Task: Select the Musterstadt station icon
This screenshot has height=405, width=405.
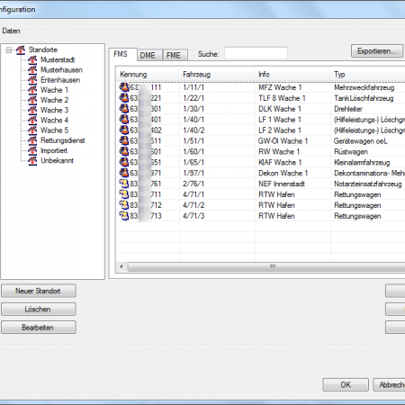Action: 32,60
